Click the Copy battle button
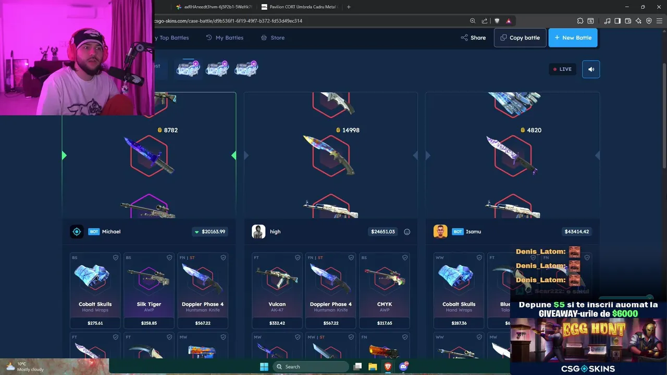This screenshot has height=375, width=667. [x=520, y=37]
